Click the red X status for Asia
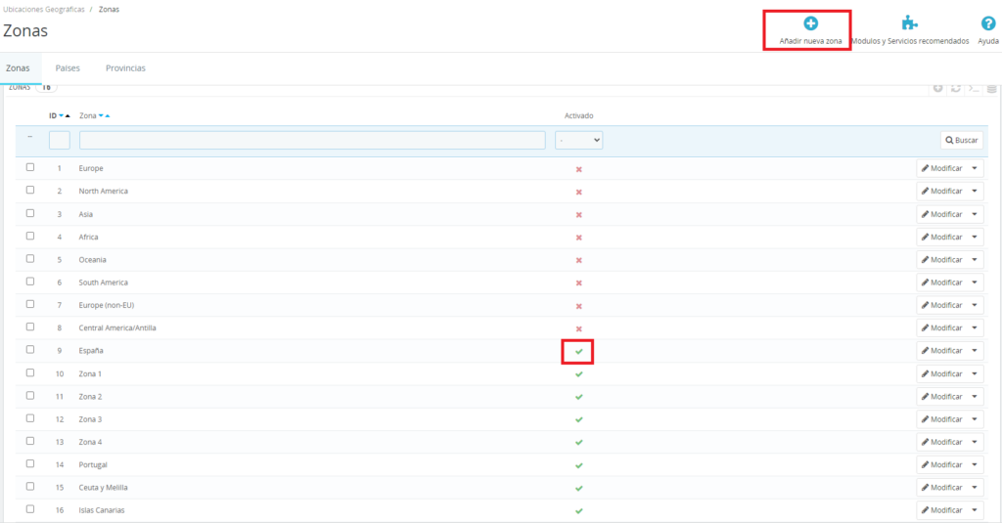This screenshot has width=1002, height=523. tap(579, 214)
